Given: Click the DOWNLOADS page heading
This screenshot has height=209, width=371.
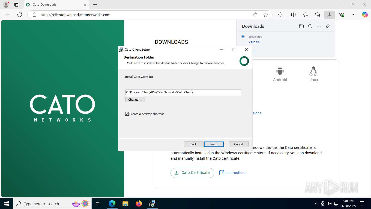Looking at the screenshot, I should click(171, 42).
